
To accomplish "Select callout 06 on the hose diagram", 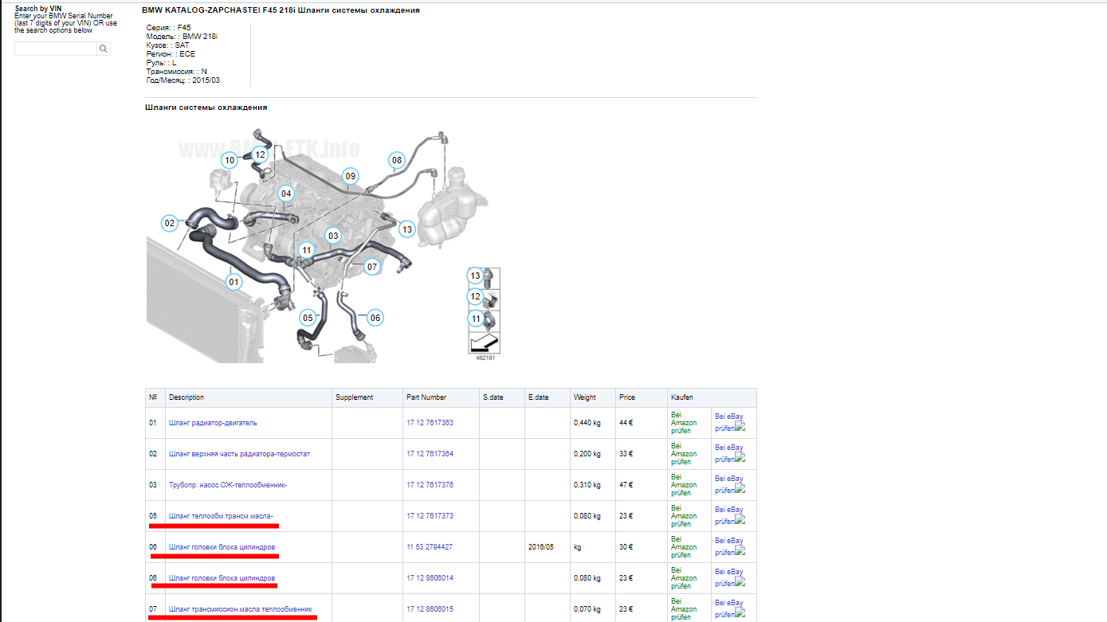I will [375, 317].
